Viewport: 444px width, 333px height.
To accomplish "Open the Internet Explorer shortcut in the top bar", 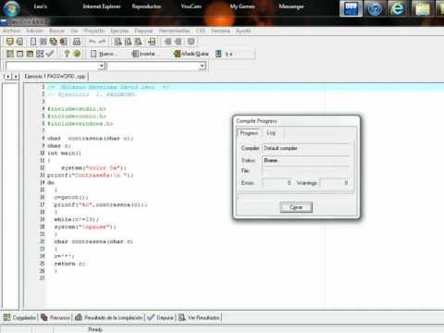I will pos(102,6).
